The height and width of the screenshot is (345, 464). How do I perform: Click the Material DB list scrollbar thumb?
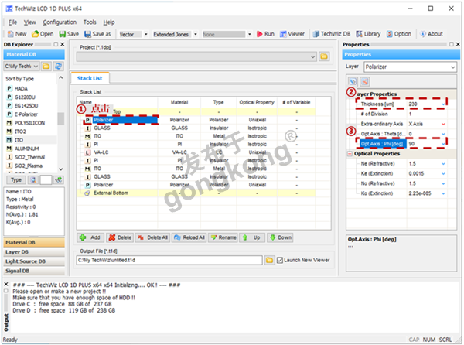(x=60, y=118)
